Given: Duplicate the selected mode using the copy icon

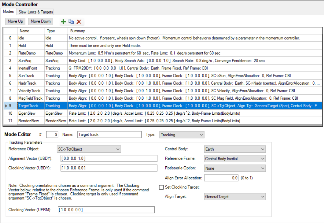Looking at the screenshot, I should pyautogui.click(x=71, y=22).
